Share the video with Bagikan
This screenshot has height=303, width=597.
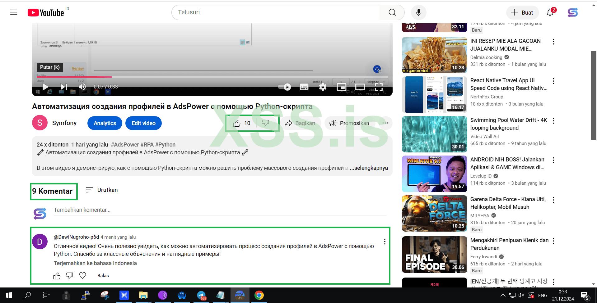tap(300, 123)
